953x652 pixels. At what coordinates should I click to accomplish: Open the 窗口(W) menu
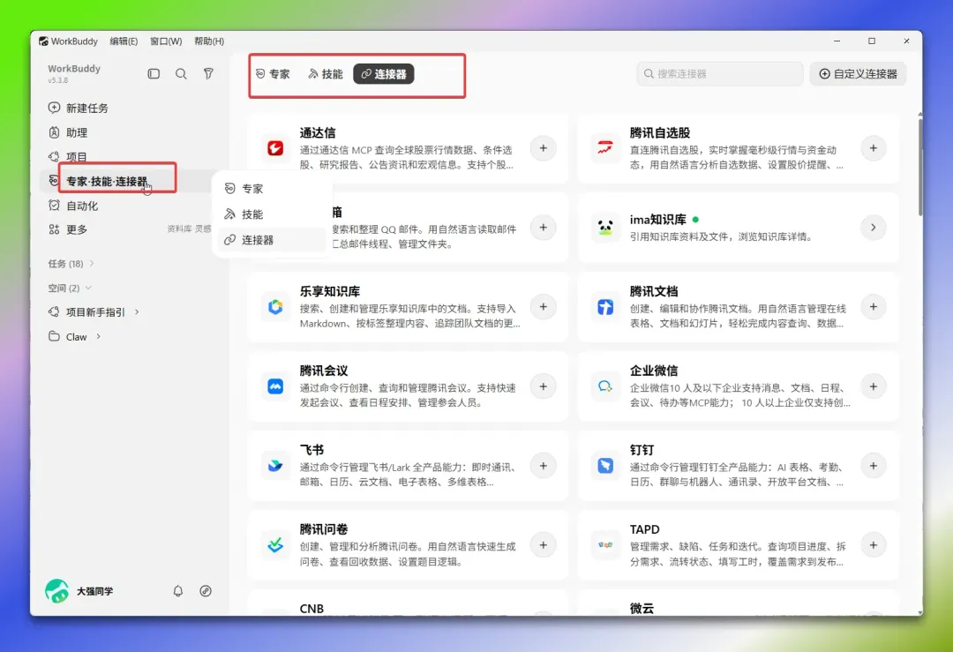pos(166,41)
